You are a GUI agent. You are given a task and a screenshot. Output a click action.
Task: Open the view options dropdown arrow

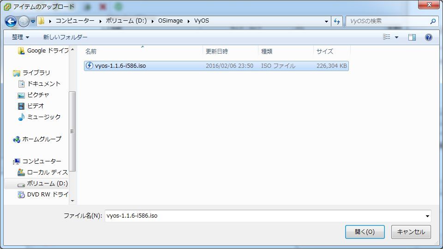point(396,37)
